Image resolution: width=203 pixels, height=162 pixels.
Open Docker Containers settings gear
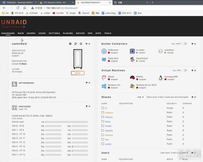tap(192, 44)
